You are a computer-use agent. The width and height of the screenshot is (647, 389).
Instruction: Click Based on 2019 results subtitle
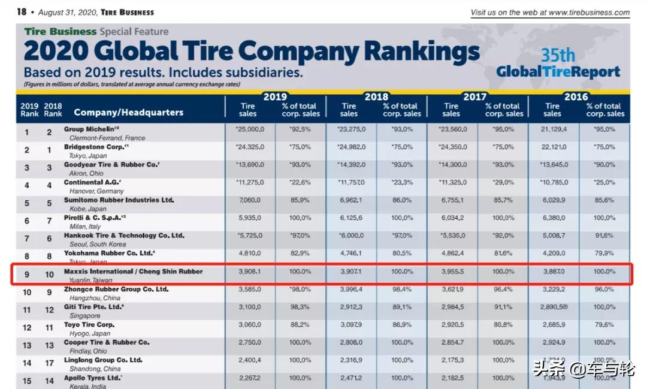(x=163, y=73)
